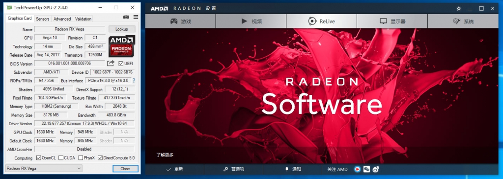
Task: Click the WeChat icon in Radeon footer
Action: 366,169
